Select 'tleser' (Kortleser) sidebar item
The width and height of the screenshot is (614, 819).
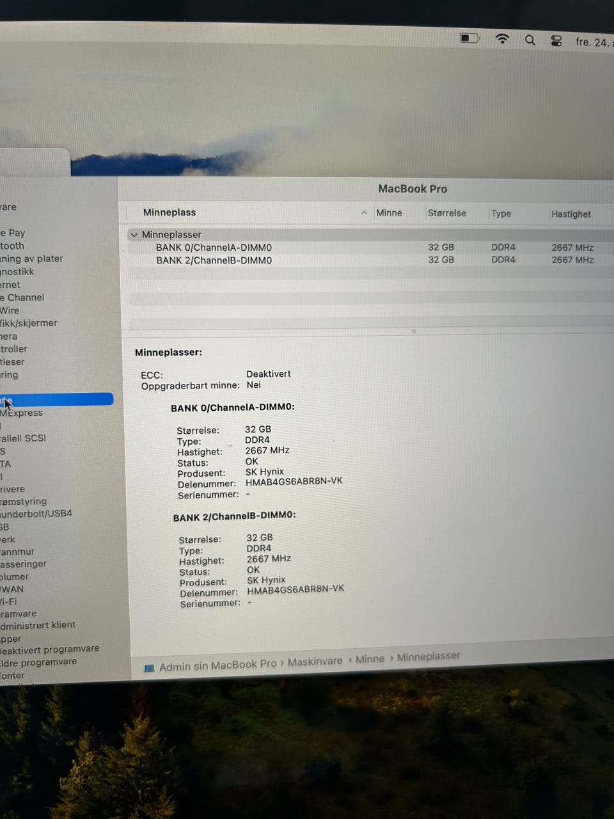pos(12,362)
